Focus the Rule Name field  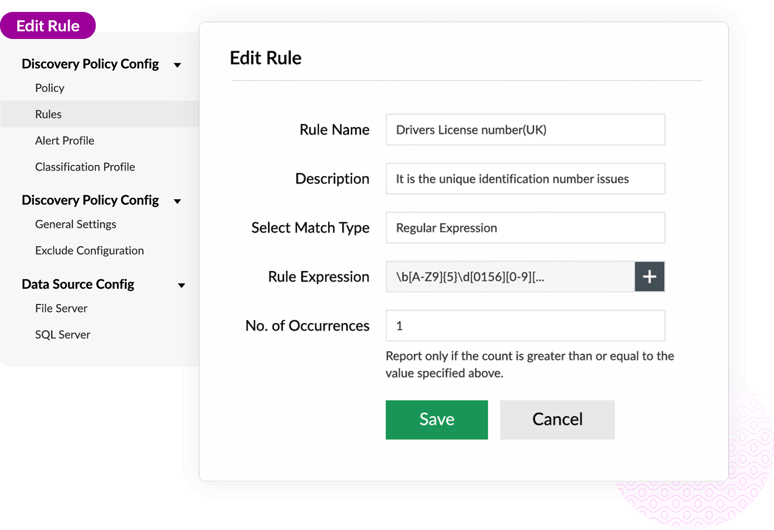(x=525, y=129)
